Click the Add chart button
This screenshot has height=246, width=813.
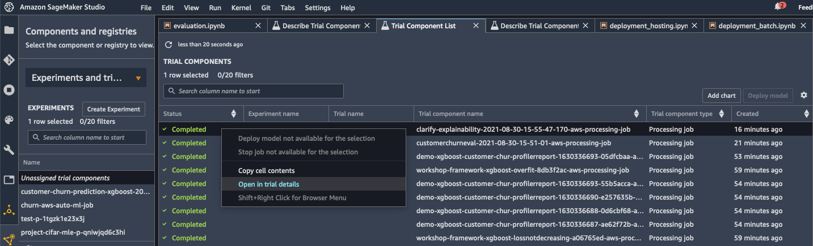(722, 96)
